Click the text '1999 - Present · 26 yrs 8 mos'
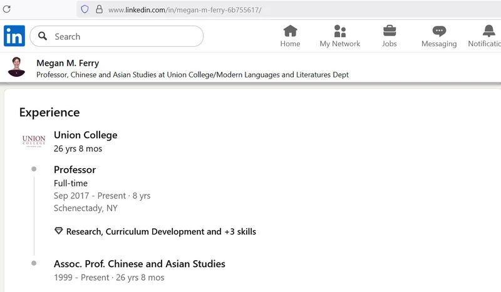 (x=109, y=278)
